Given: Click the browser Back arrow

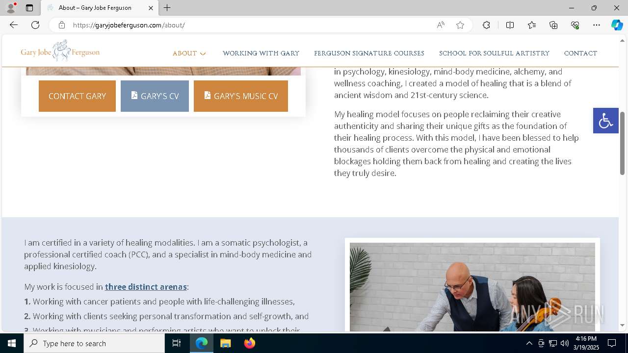Looking at the screenshot, I should tap(14, 25).
